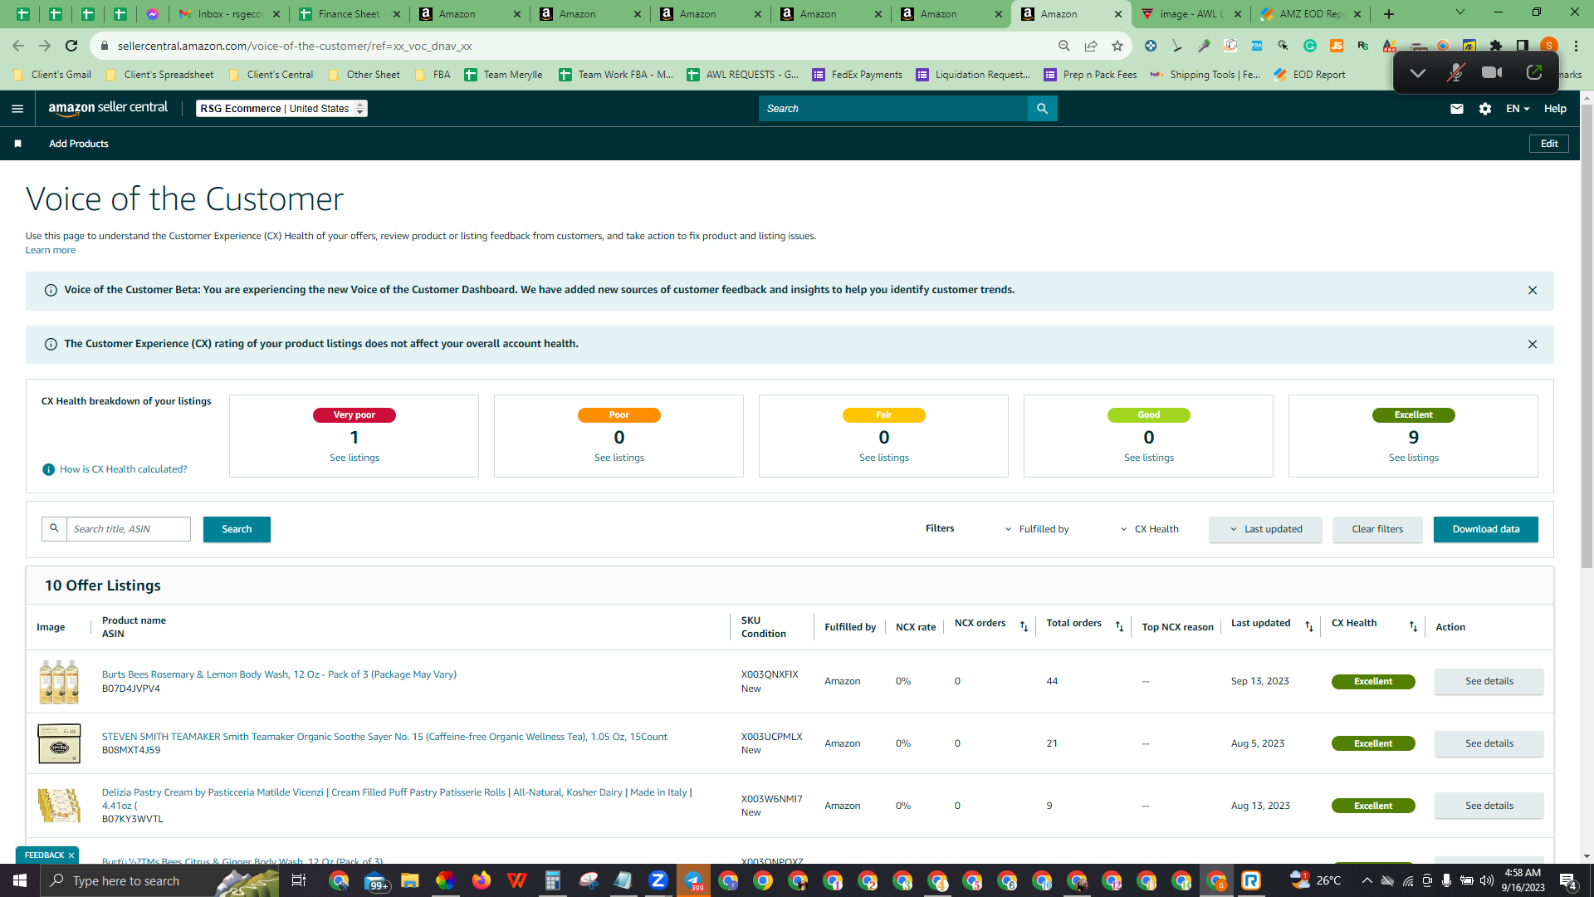Screen dimensions: 1594x897
Task: Click the Burts Bees body wash thumbnail
Action: pos(59,681)
